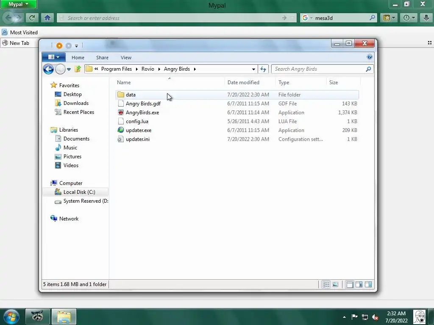
Task: Open Mypal bookmarks star menu
Action: (x=389, y=18)
